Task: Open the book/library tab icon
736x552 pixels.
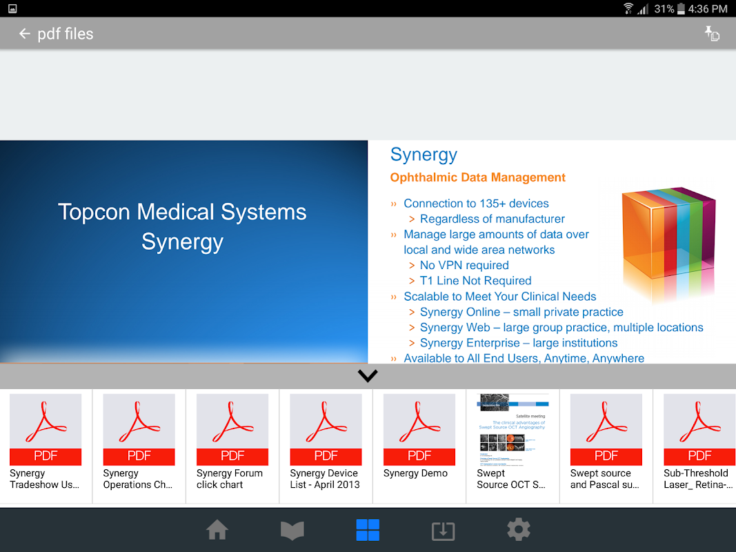Action: [x=292, y=531]
